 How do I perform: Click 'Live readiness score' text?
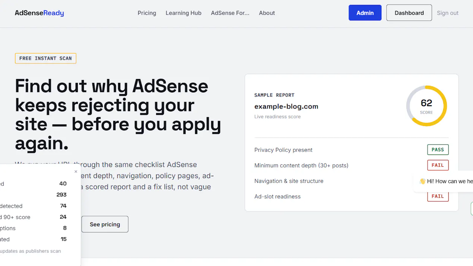tap(277, 117)
